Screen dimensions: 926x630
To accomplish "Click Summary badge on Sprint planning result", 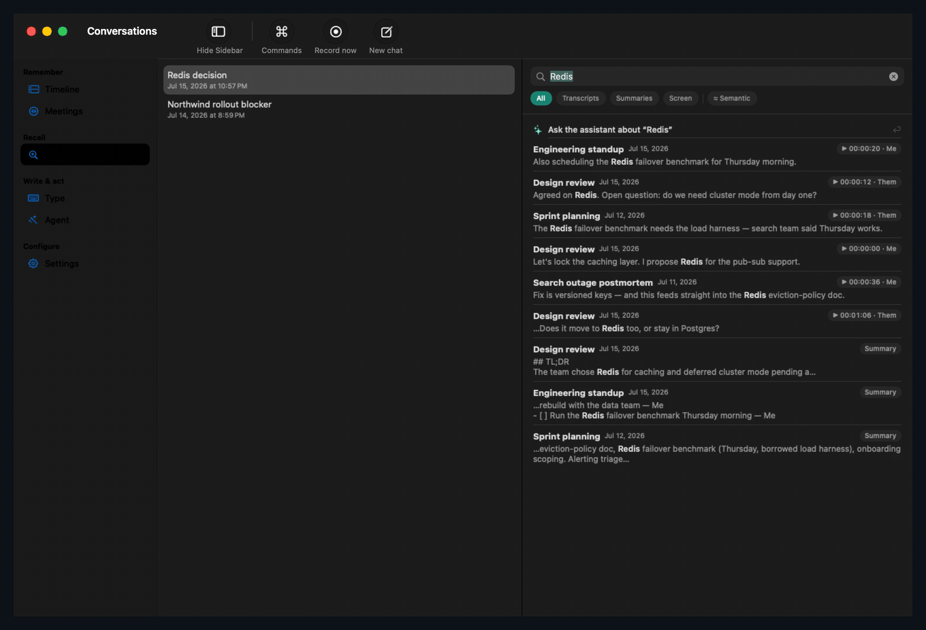I will [x=880, y=436].
